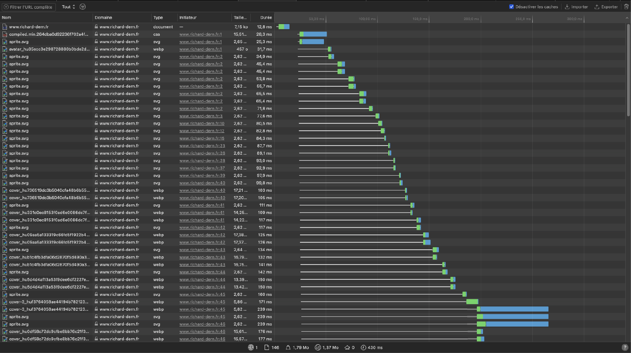Click the CSS file icon for compiled.min
The width and height of the screenshot is (631, 353).
click(x=5, y=34)
